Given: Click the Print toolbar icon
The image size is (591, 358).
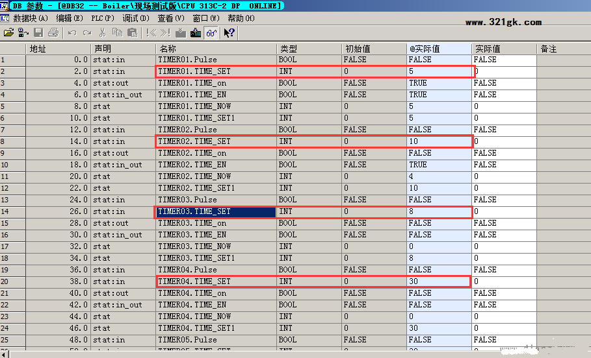Looking at the screenshot, I should tap(53, 32).
